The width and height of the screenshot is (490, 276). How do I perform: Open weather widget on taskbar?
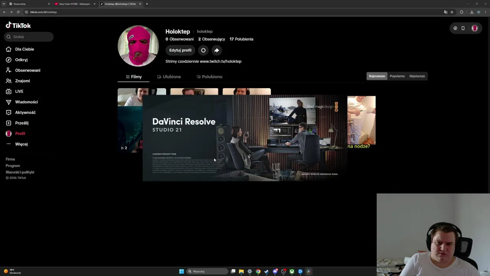12,271
